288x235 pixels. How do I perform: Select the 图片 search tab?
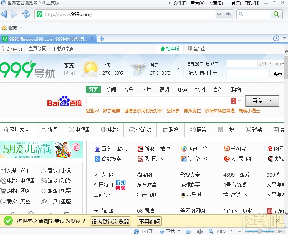pos(146,90)
